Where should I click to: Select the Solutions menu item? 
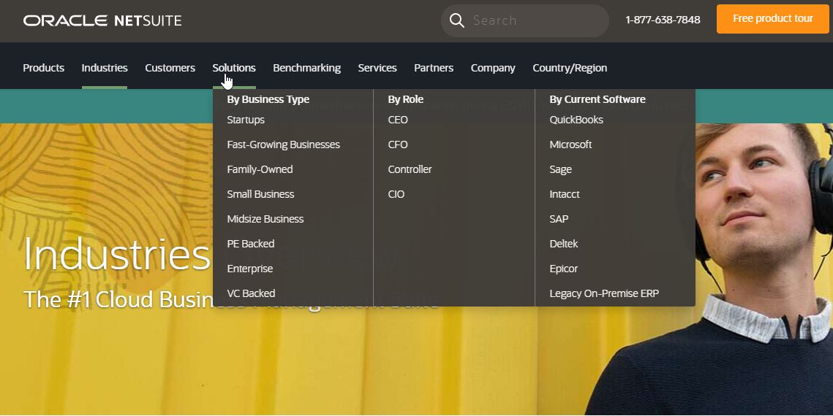pos(234,68)
